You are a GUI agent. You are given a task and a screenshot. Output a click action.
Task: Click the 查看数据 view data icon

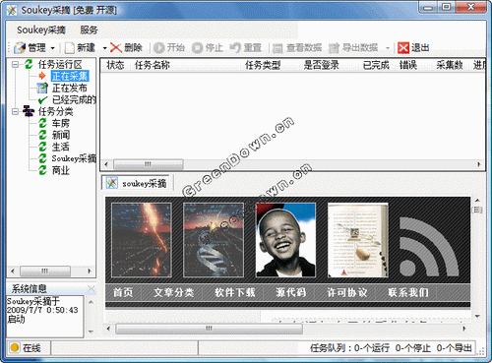[277, 48]
